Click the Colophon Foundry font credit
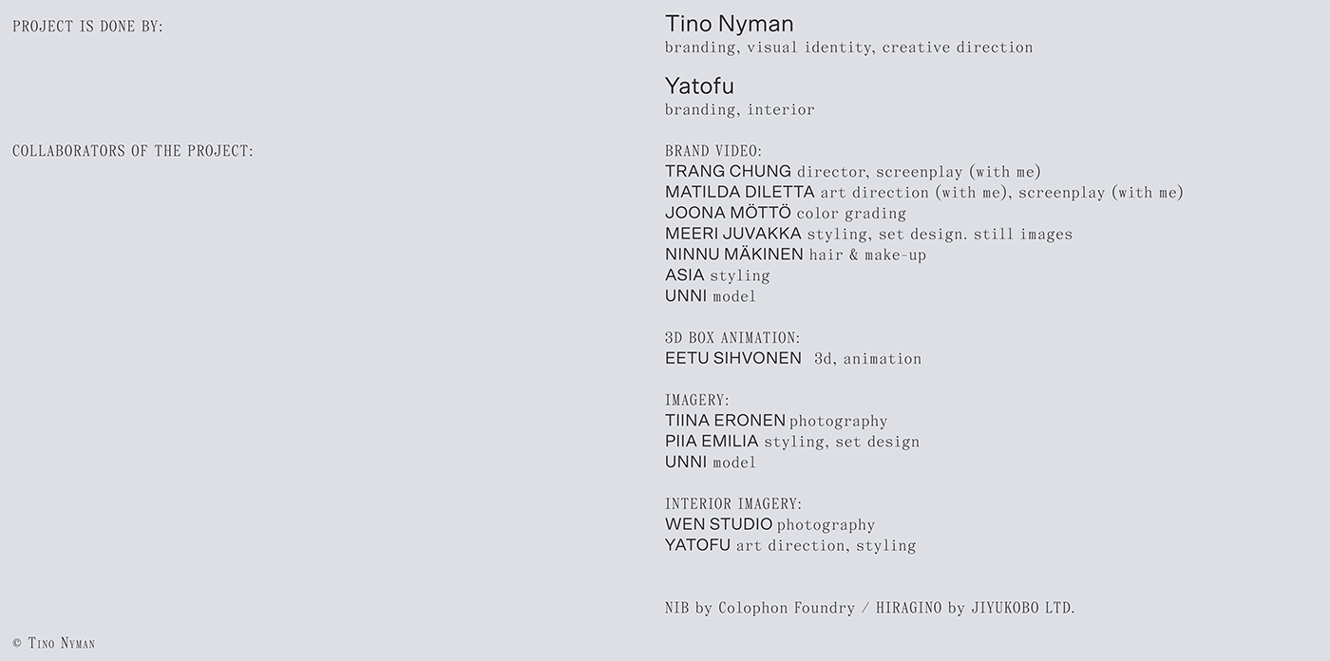Viewport: 1330px width, 661px height. 774,608
